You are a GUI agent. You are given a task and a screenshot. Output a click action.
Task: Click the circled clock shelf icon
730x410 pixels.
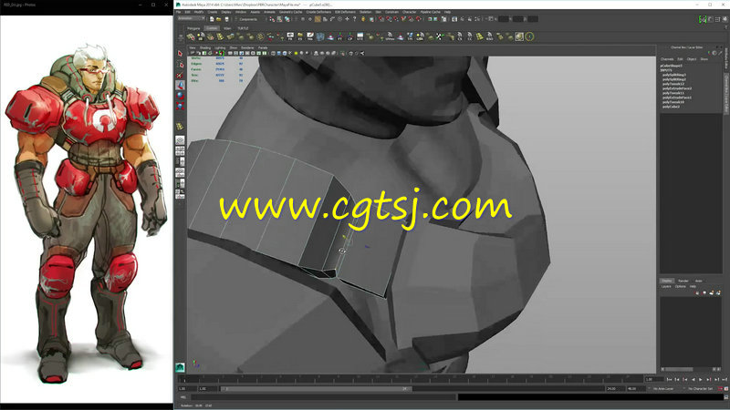click(x=529, y=36)
